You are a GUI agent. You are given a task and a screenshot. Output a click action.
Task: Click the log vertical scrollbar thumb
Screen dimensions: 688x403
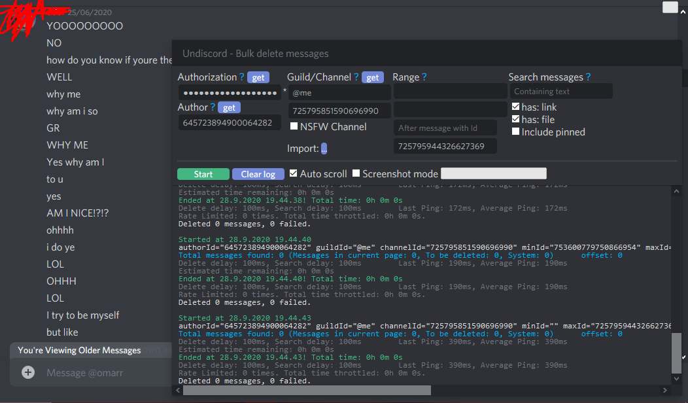pyautogui.click(x=677, y=353)
